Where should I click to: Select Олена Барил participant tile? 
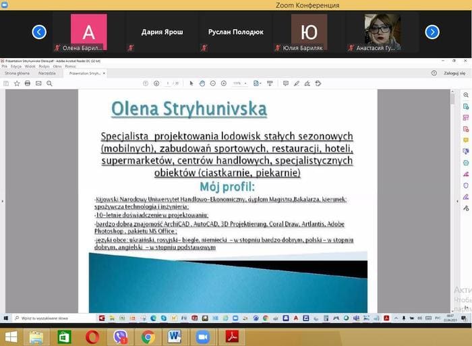(89, 32)
